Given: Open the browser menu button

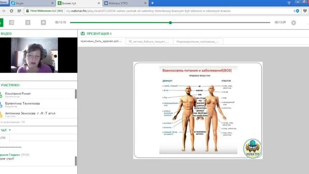Looking at the screenshot, I should click(x=4, y=2).
